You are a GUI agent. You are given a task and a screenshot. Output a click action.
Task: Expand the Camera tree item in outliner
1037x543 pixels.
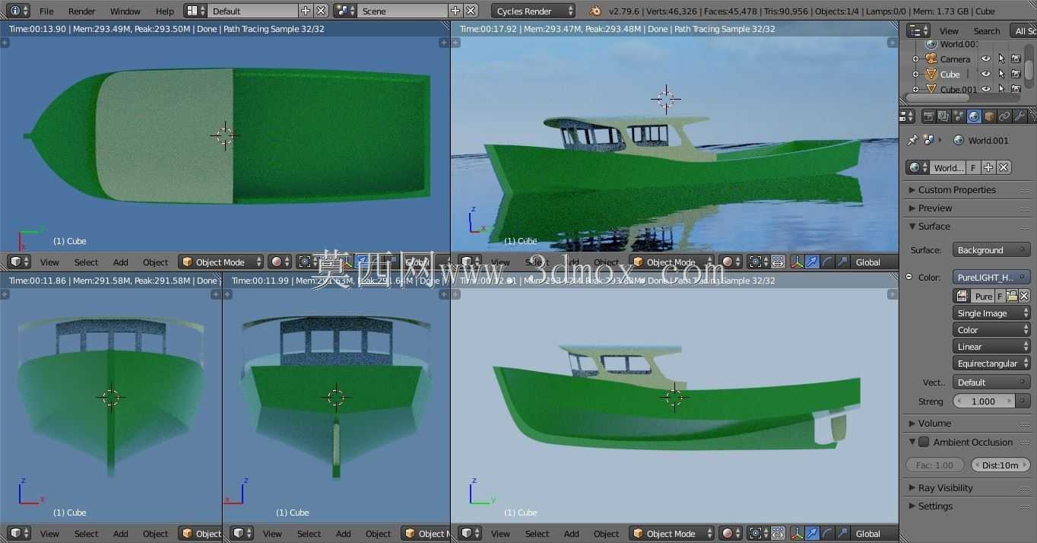(915, 59)
